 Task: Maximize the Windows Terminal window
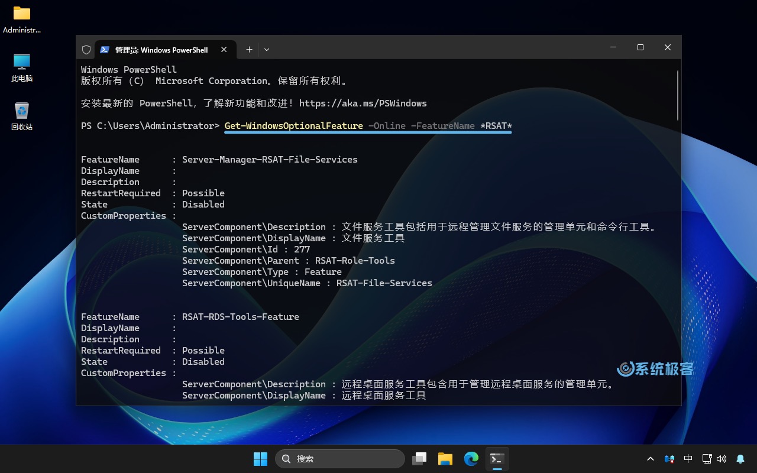coord(640,47)
